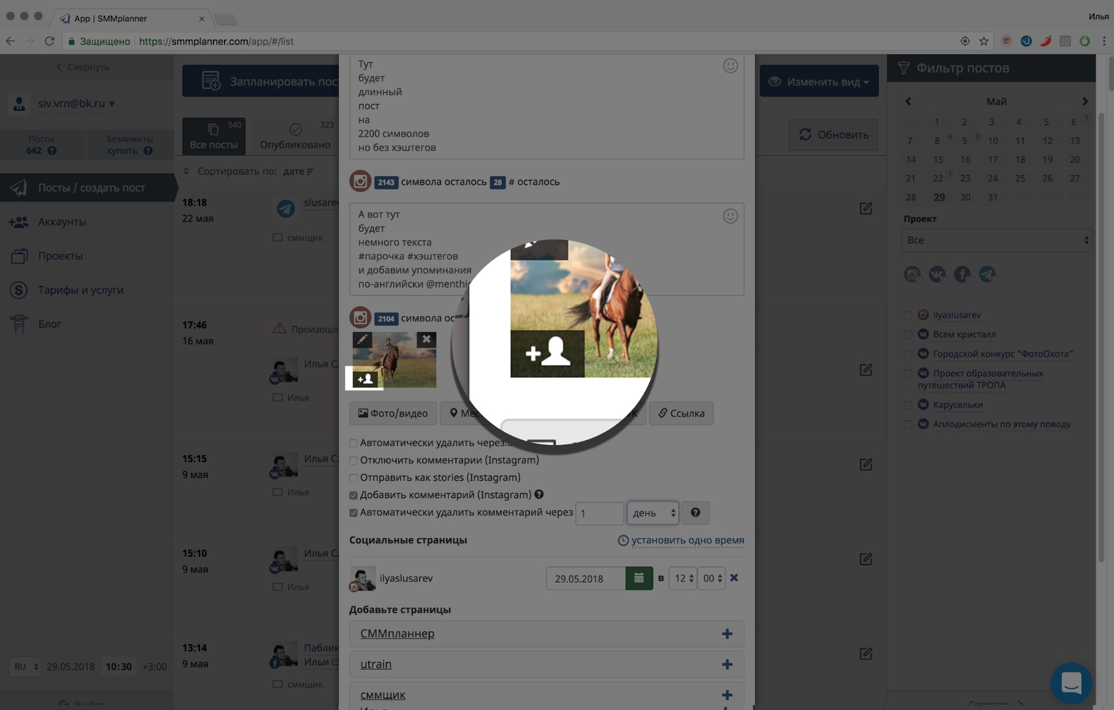This screenshot has width=1114, height=710.
Task: Edit the 17:46 16 мая post
Action: click(865, 369)
